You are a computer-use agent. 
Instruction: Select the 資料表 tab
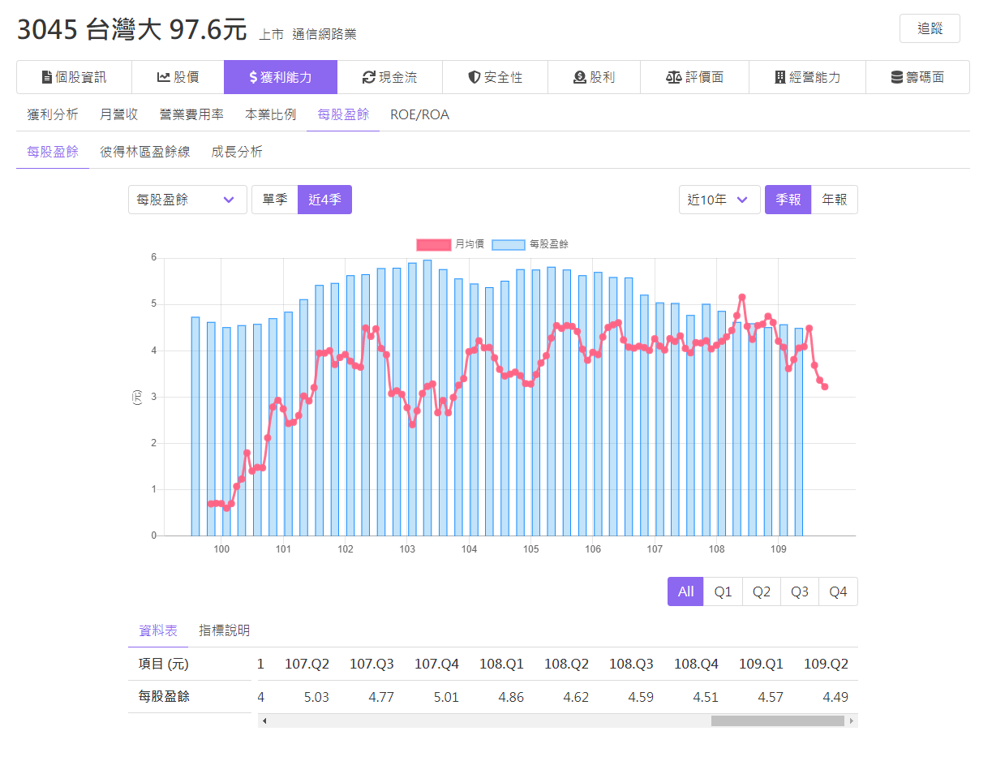click(158, 630)
